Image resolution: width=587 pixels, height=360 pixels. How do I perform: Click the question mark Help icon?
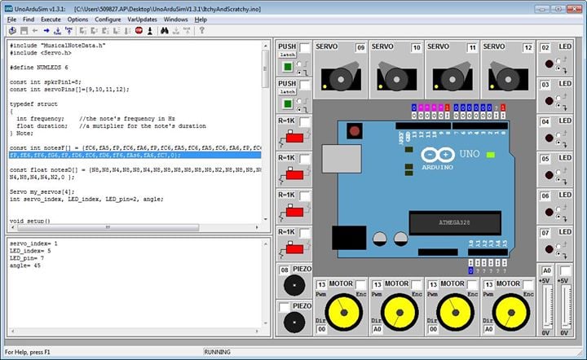(202, 31)
